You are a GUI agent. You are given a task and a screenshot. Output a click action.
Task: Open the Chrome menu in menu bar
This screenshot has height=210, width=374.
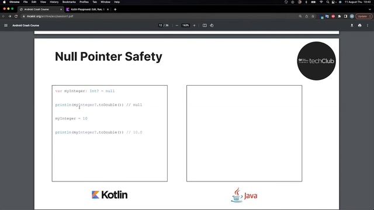[14, 2]
